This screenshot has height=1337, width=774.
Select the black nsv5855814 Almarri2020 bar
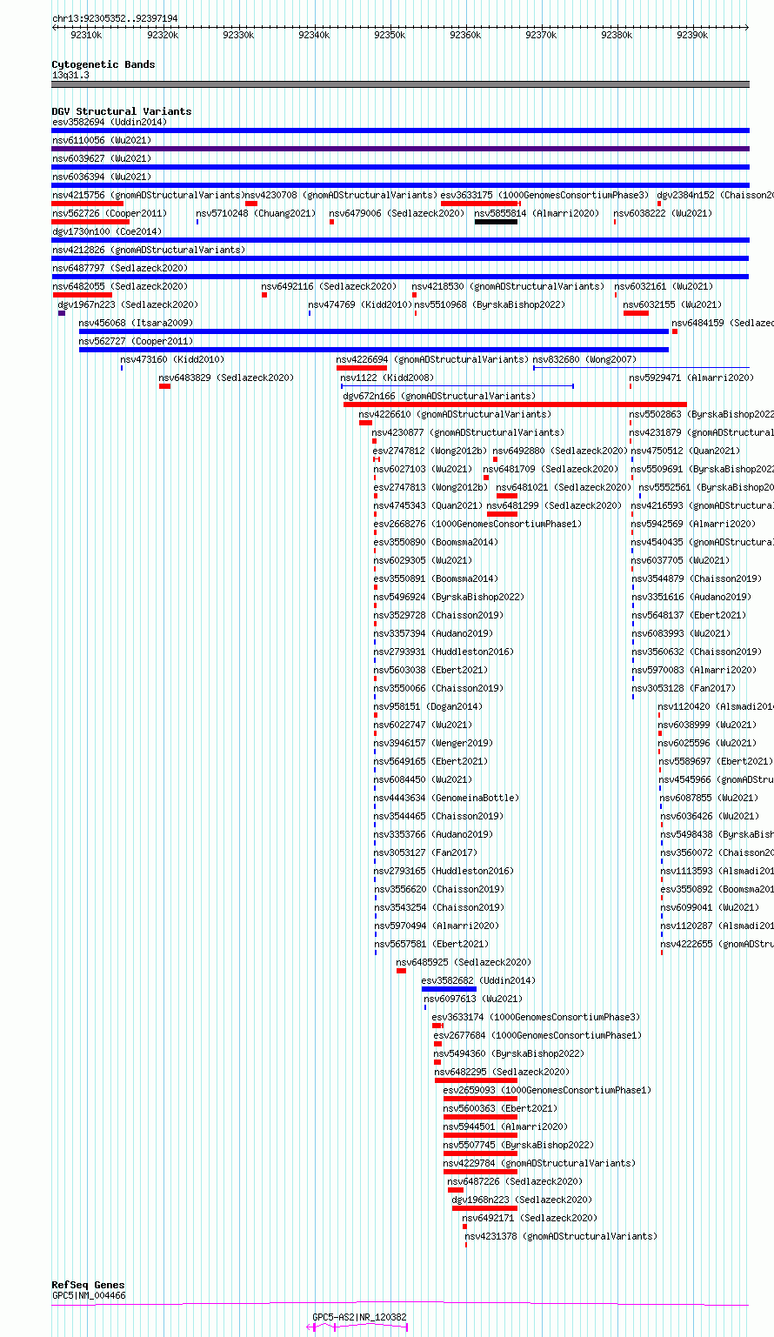[x=496, y=222]
